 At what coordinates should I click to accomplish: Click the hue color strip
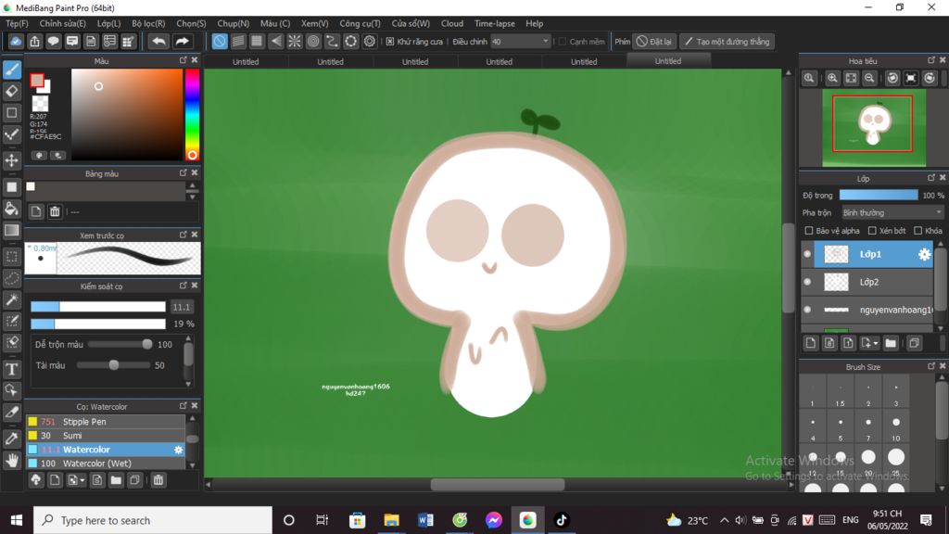tap(192, 114)
